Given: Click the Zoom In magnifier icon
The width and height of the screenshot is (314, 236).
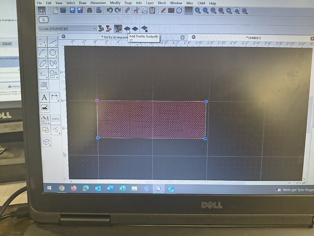Looking at the screenshot, I should point(198,11).
